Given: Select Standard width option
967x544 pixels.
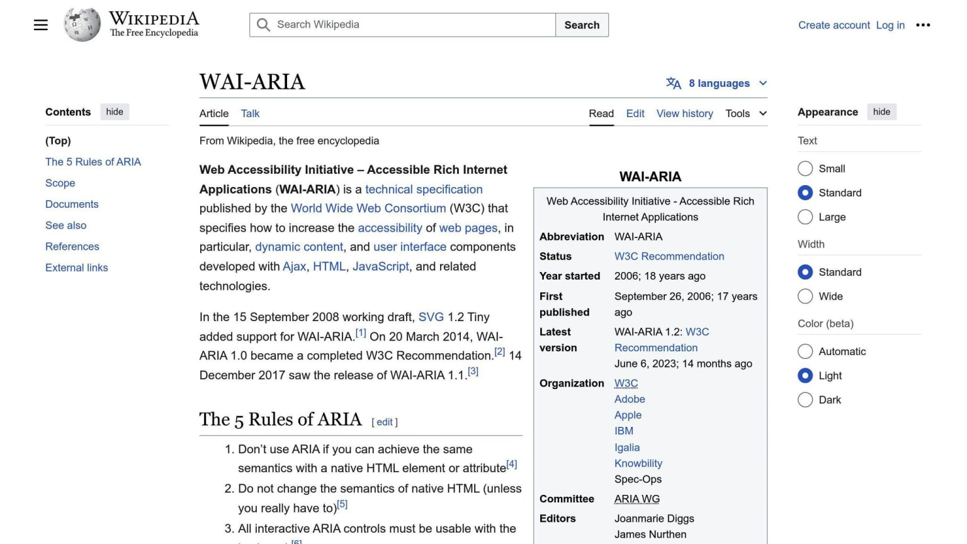Looking at the screenshot, I should [805, 272].
